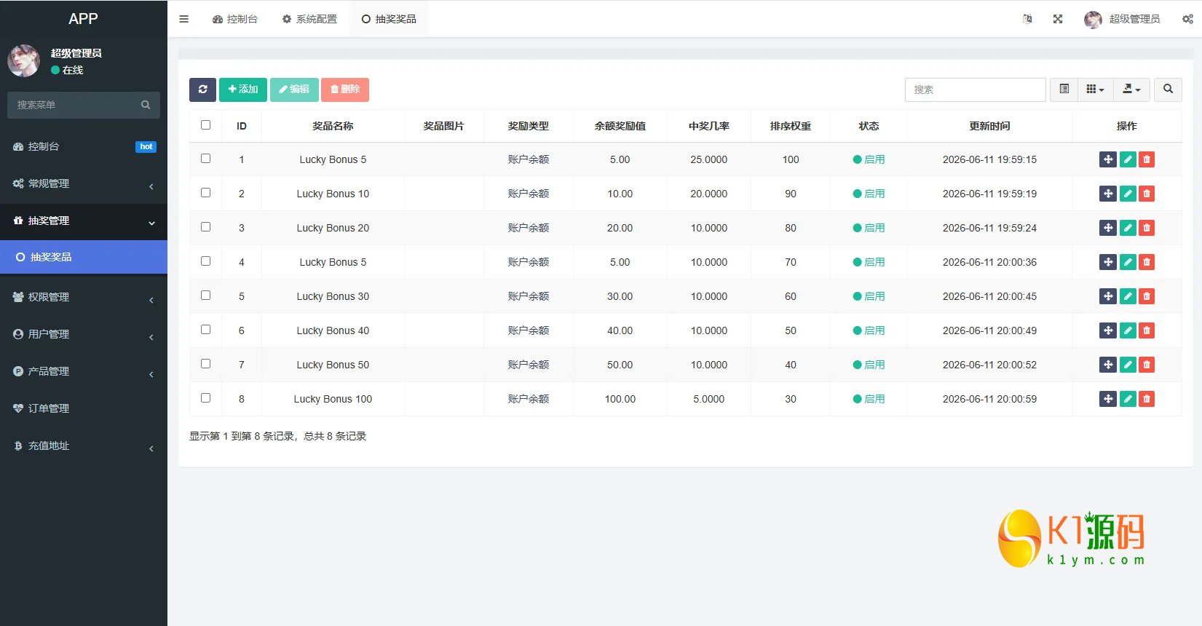Open the columns visibility dropdown
The width and height of the screenshot is (1202, 626).
[x=1095, y=90]
